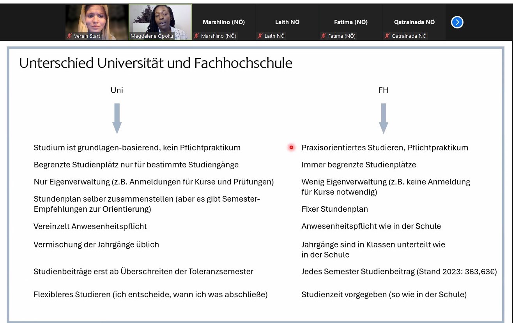Click the muted microphone icon on Verein Start
Screen dimensions: 513x323
(70, 36)
